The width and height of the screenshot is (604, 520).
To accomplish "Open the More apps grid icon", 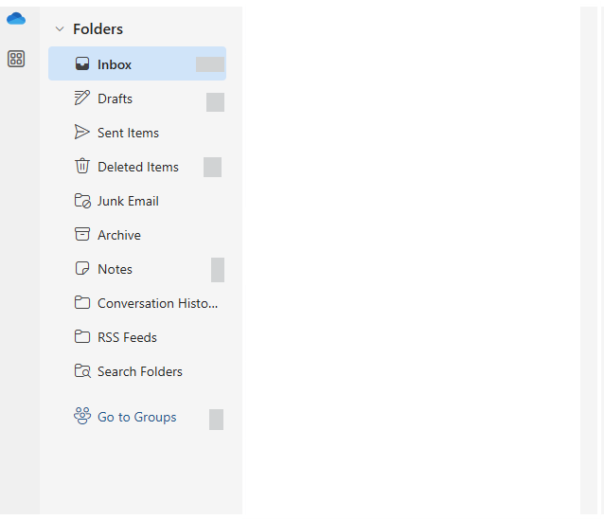I will click(16, 59).
